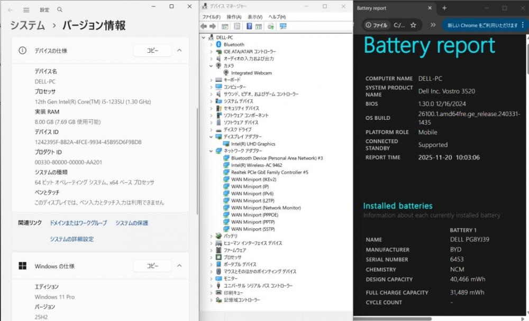
Task: Click the コピー button for device specifications
Action: click(x=152, y=51)
